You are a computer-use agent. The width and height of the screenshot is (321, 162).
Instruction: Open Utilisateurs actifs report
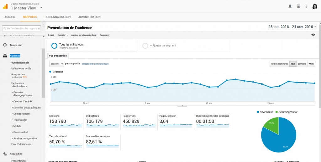[x=21, y=68]
